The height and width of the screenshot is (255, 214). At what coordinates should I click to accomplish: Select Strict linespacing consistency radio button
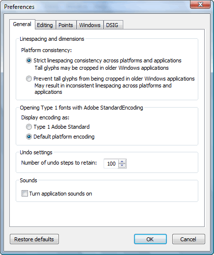(x=29, y=60)
